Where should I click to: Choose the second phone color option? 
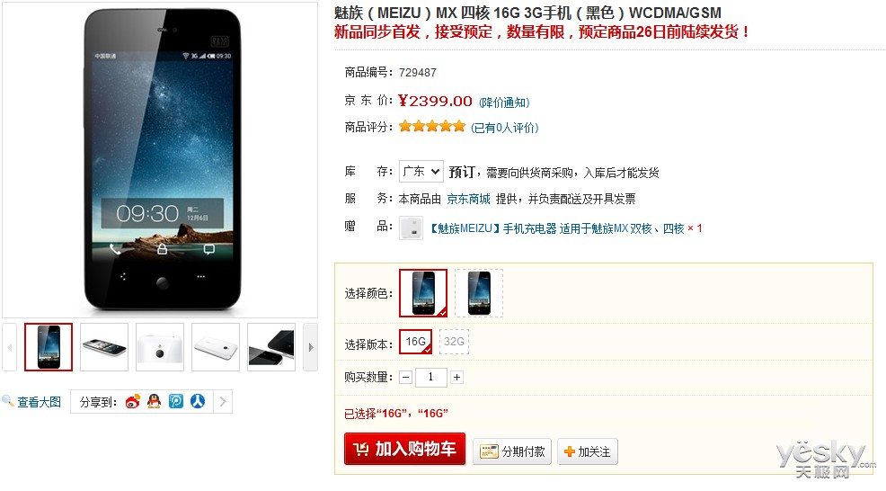(479, 293)
